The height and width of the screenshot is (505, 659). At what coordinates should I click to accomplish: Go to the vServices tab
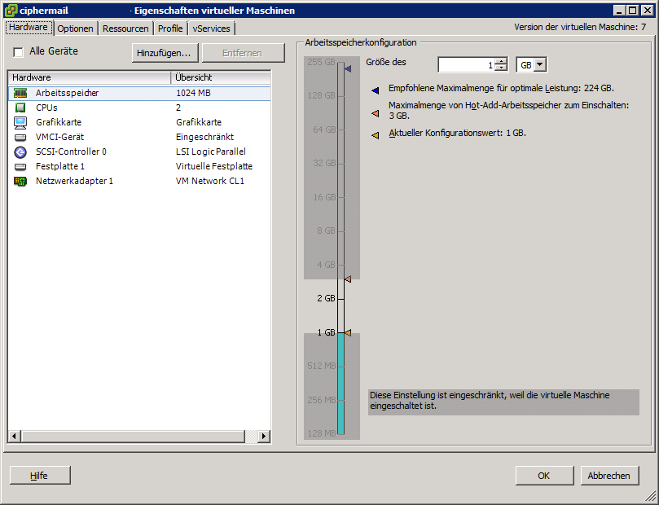point(212,29)
